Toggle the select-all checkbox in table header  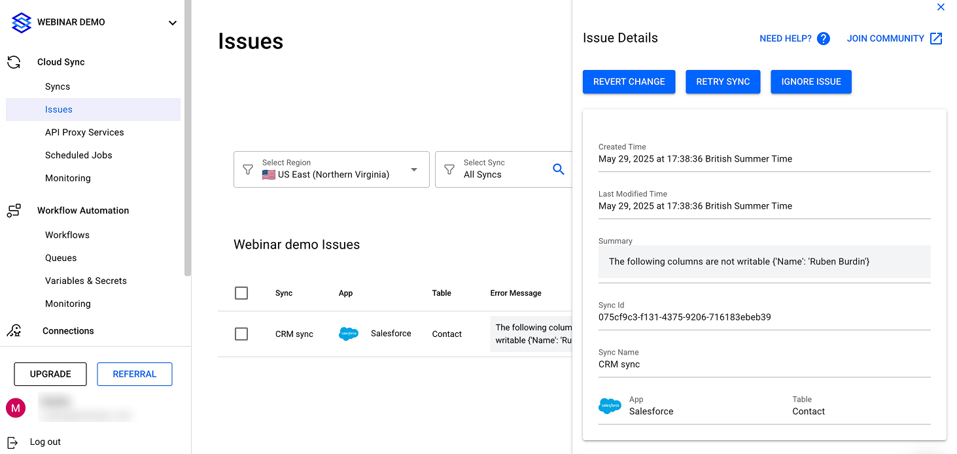(241, 293)
